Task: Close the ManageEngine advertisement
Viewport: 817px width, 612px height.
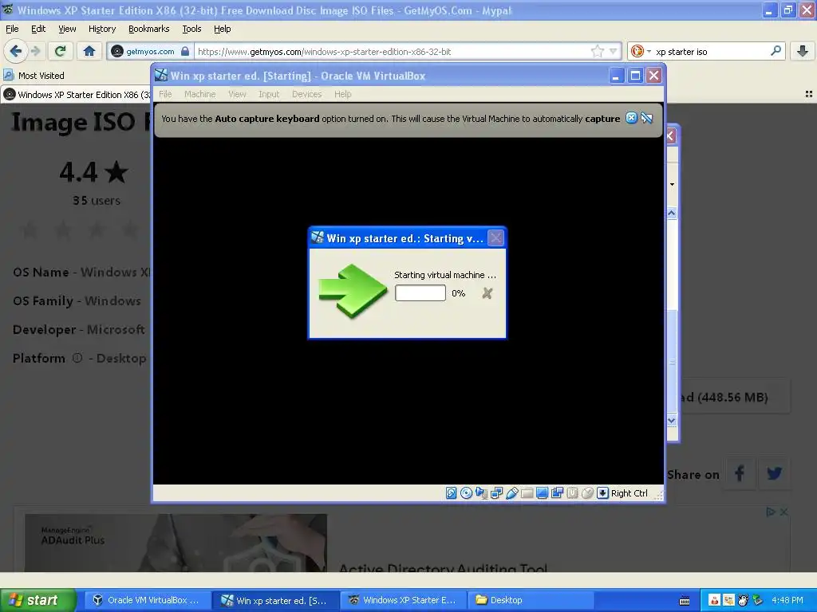Action: [783, 512]
